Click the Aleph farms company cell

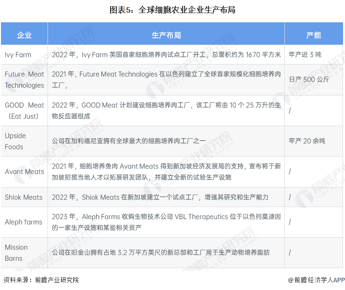pos(23,222)
